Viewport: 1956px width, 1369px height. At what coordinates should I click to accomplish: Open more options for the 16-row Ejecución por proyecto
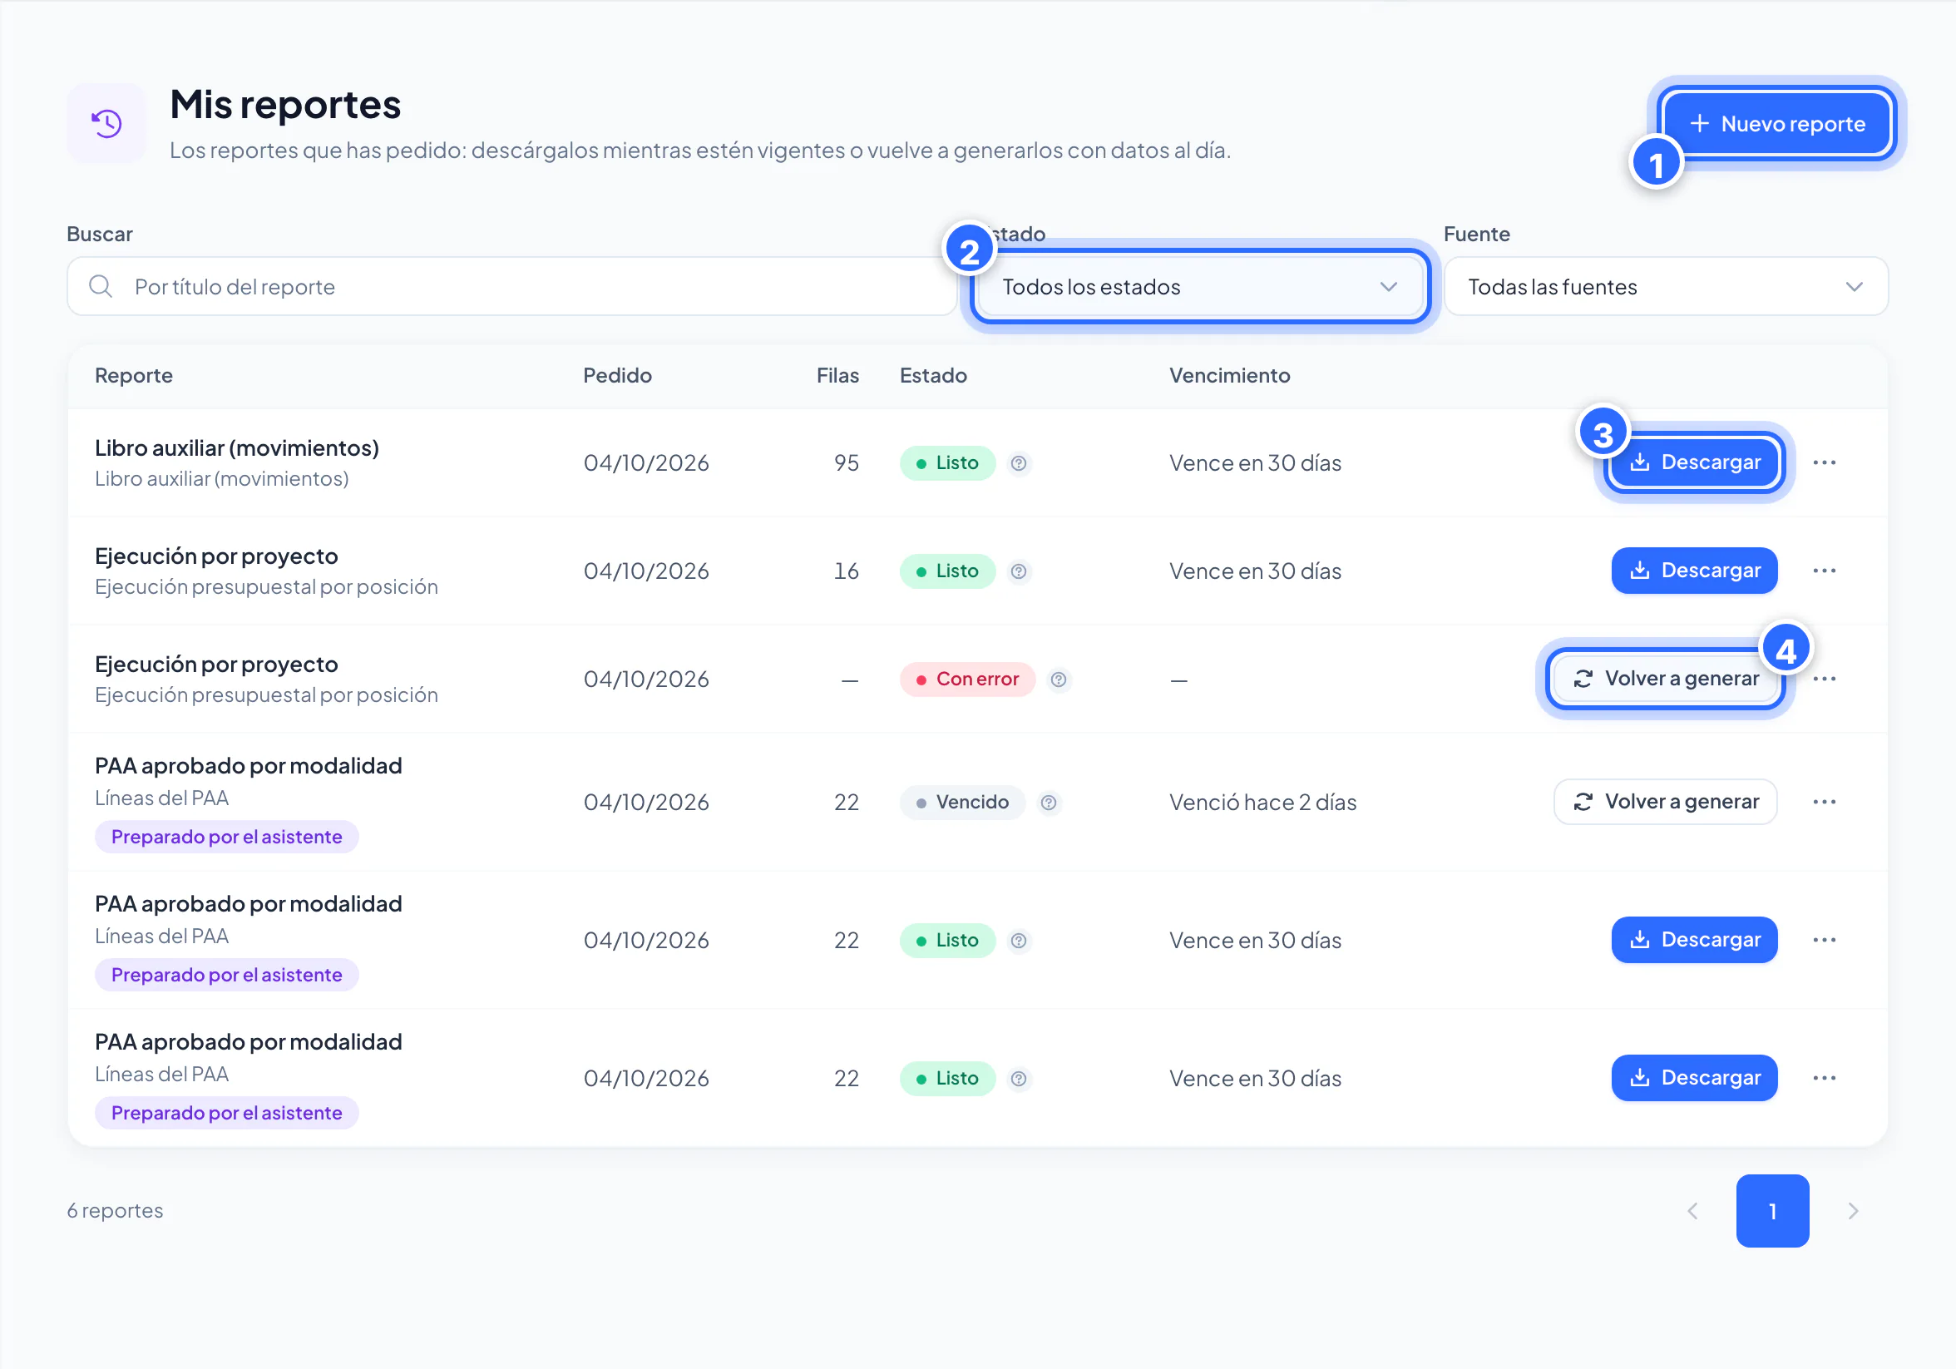[x=1824, y=571]
